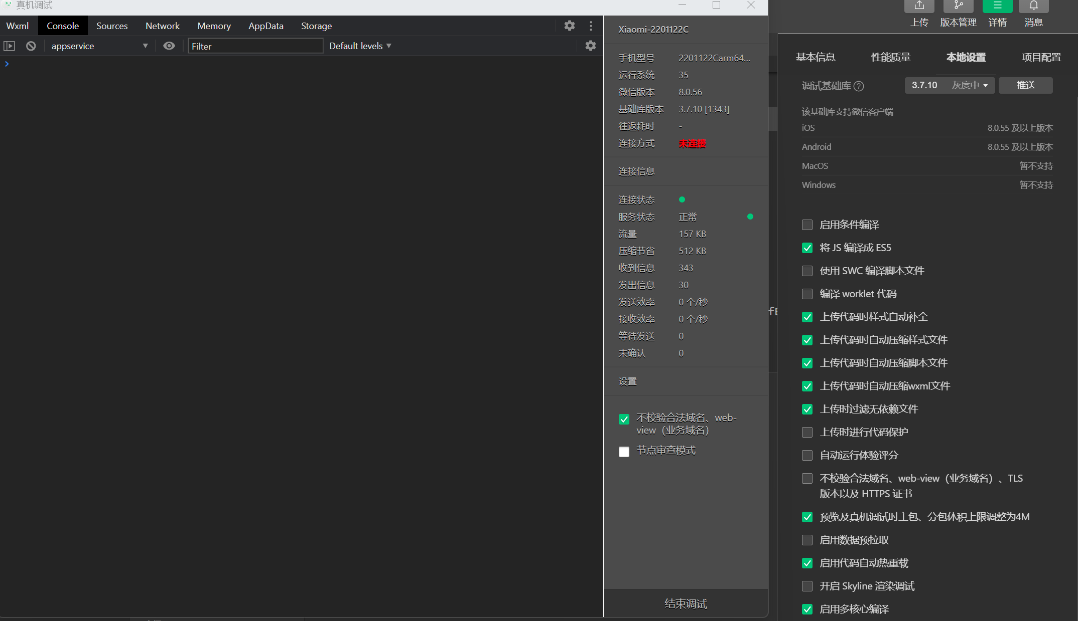1078x621 pixels.
Task: Click the 上传 upload icon
Action: (919, 6)
